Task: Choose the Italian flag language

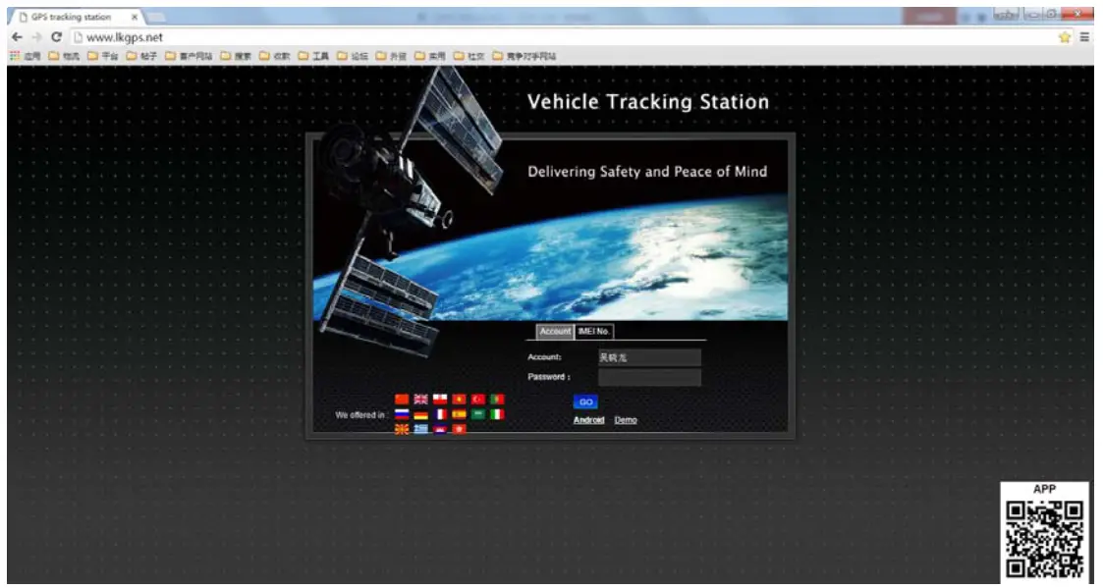Action: coord(497,415)
